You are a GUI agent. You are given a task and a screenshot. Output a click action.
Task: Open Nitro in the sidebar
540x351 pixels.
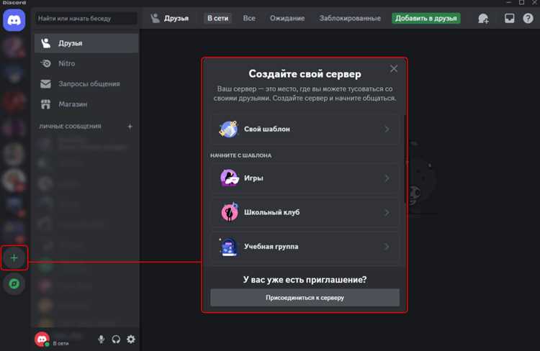[x=86, y=63]
